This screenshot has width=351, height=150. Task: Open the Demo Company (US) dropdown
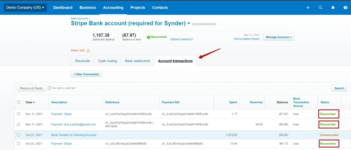point(25,8)
